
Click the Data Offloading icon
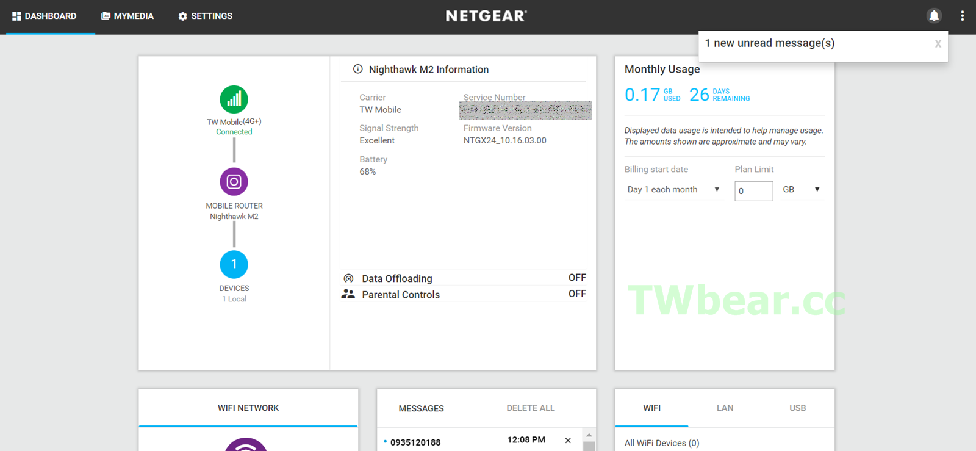(x=348, y=278)
